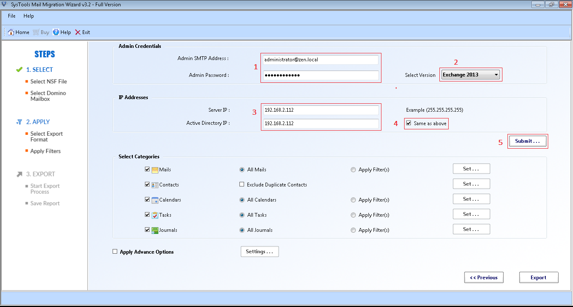Image resolution: width=573 pixels, height=307 pixels.
Task: Click the Admin Password field
Action: point(321,75)
